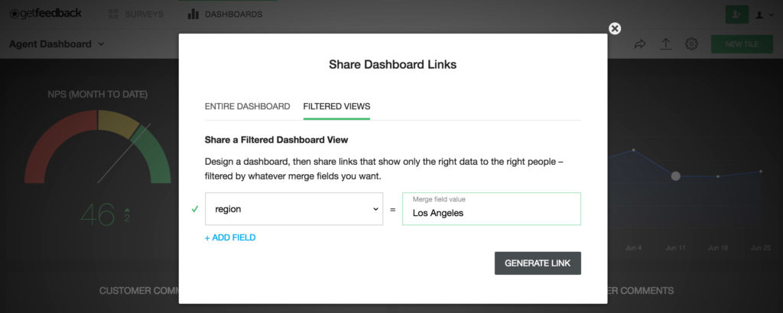The height and width of the screenshot is (313, 783).
Task: Switch to the Entire Dashboard tab
Action: click(247, 106)
